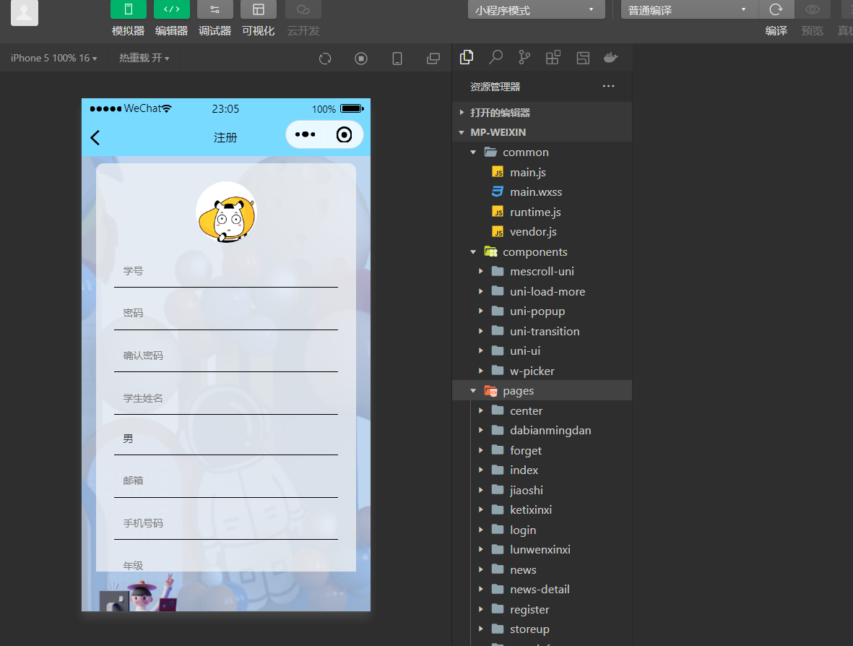This screenshot has height=646, width=853.
Task: Collapse the MP-WEIXIN project root
Action: pos(542,132)
